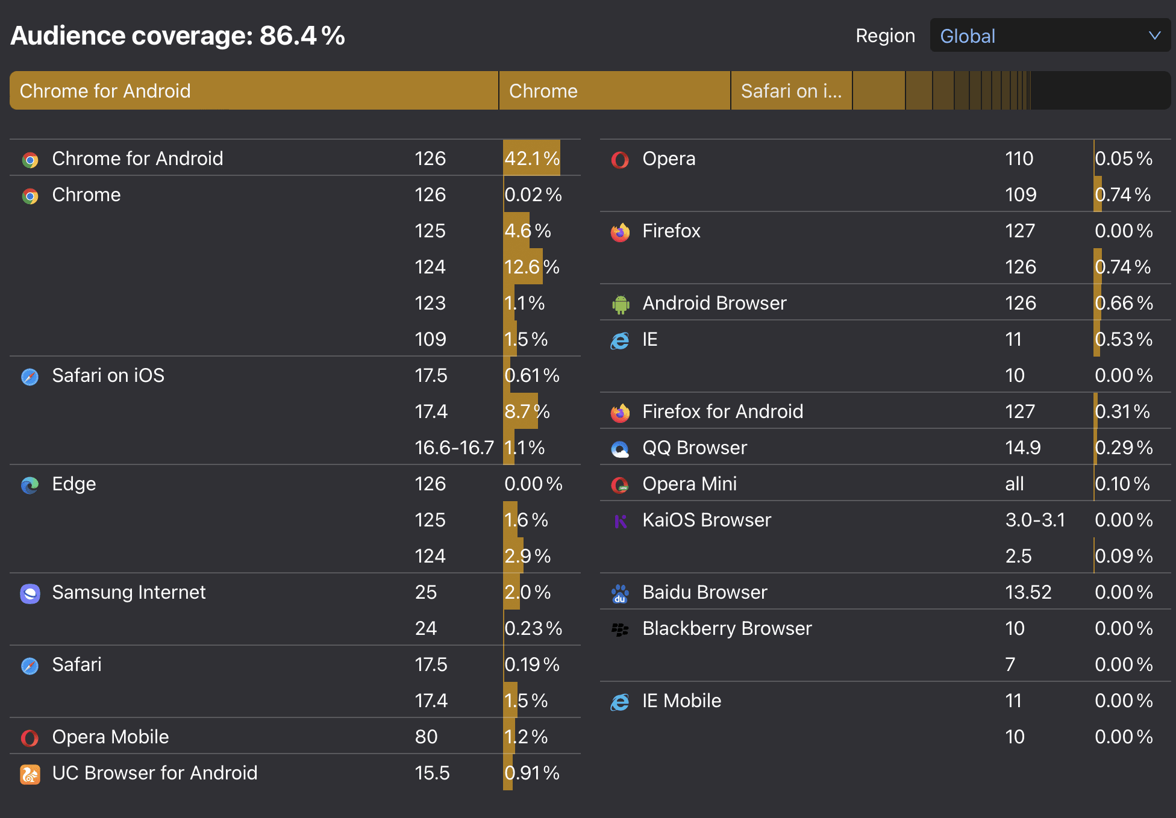Click the Baidu Browser paw icon
Viewport: 1176px width, 818px height.
point(620,593)
